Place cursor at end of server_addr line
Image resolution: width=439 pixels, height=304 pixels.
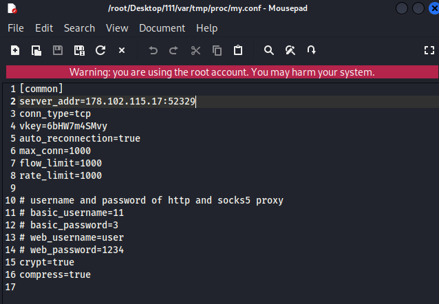[x=196, y=101]
